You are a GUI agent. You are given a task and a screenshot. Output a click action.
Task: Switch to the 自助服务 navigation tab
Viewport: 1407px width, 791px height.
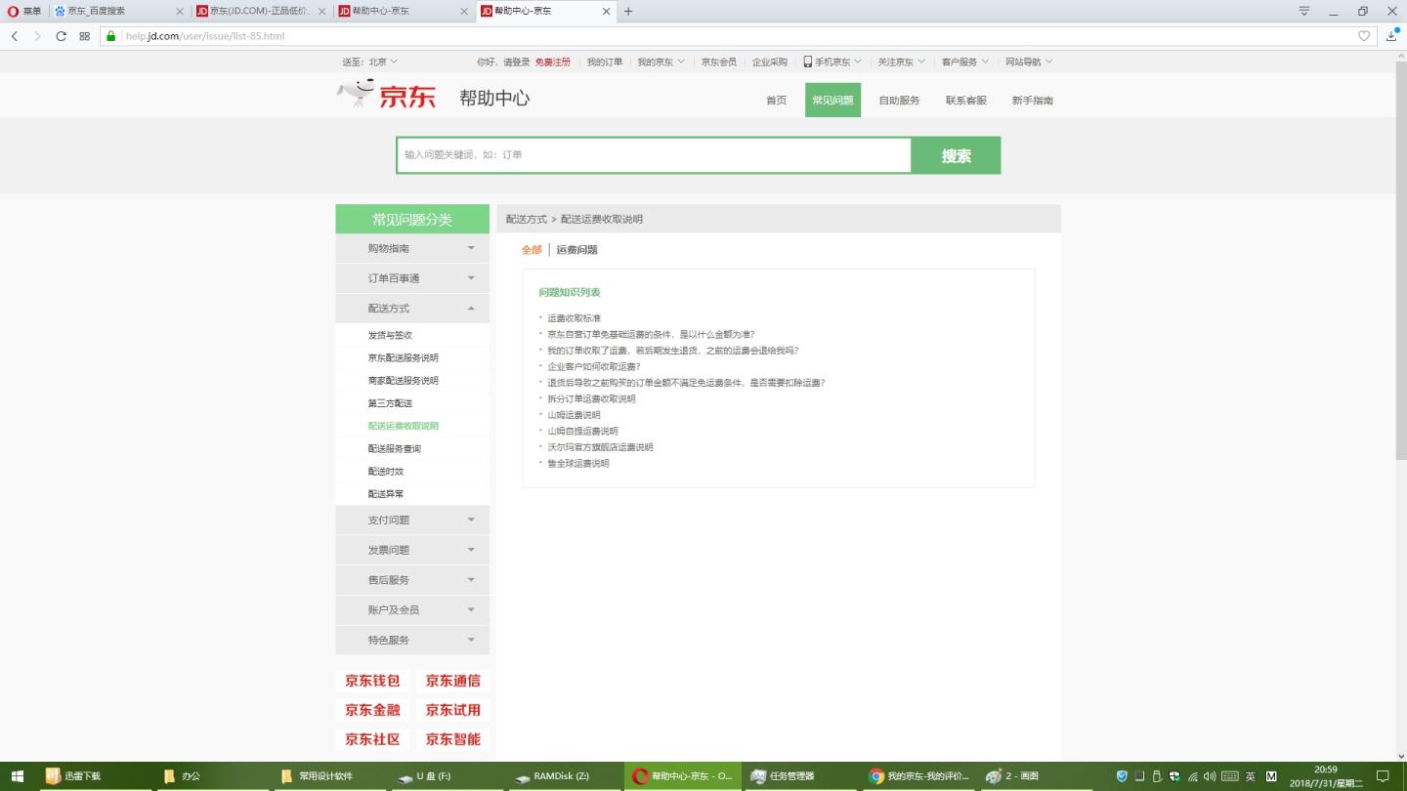(x=899, y=101)
